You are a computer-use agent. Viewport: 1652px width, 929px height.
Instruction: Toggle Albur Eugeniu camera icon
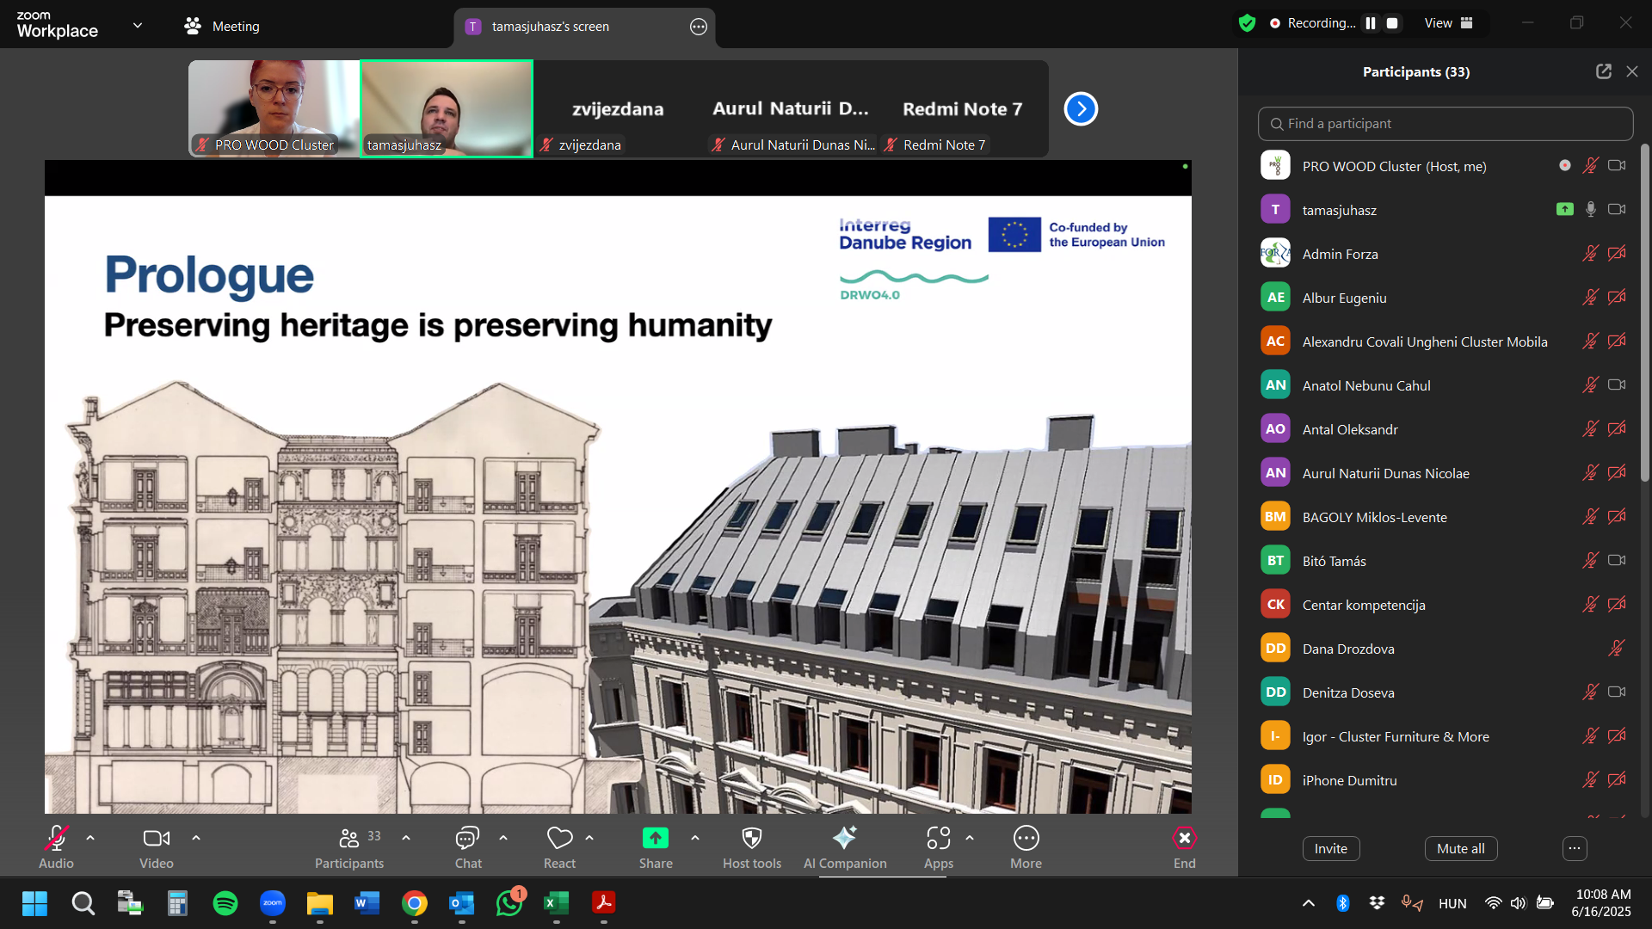point(1617,298)
